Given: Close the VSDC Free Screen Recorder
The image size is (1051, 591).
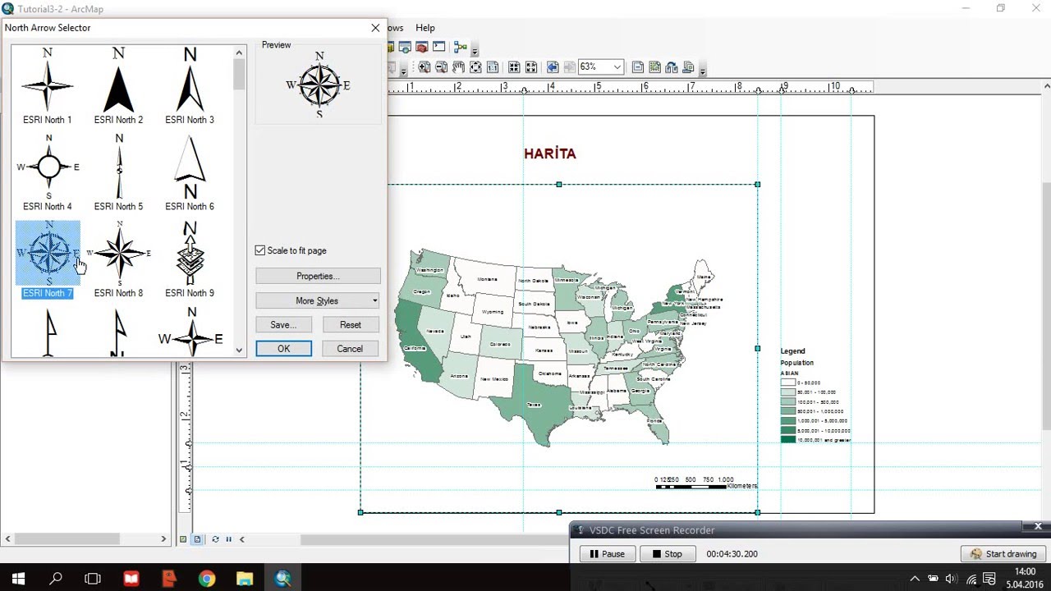Looking at the screenshot, I should point(1038,526).
